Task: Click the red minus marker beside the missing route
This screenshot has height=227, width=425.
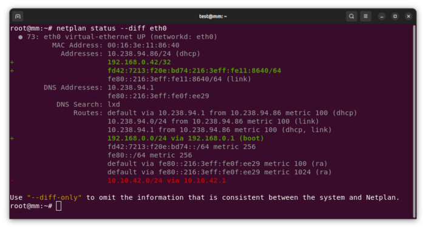Action: coord(12,180)
